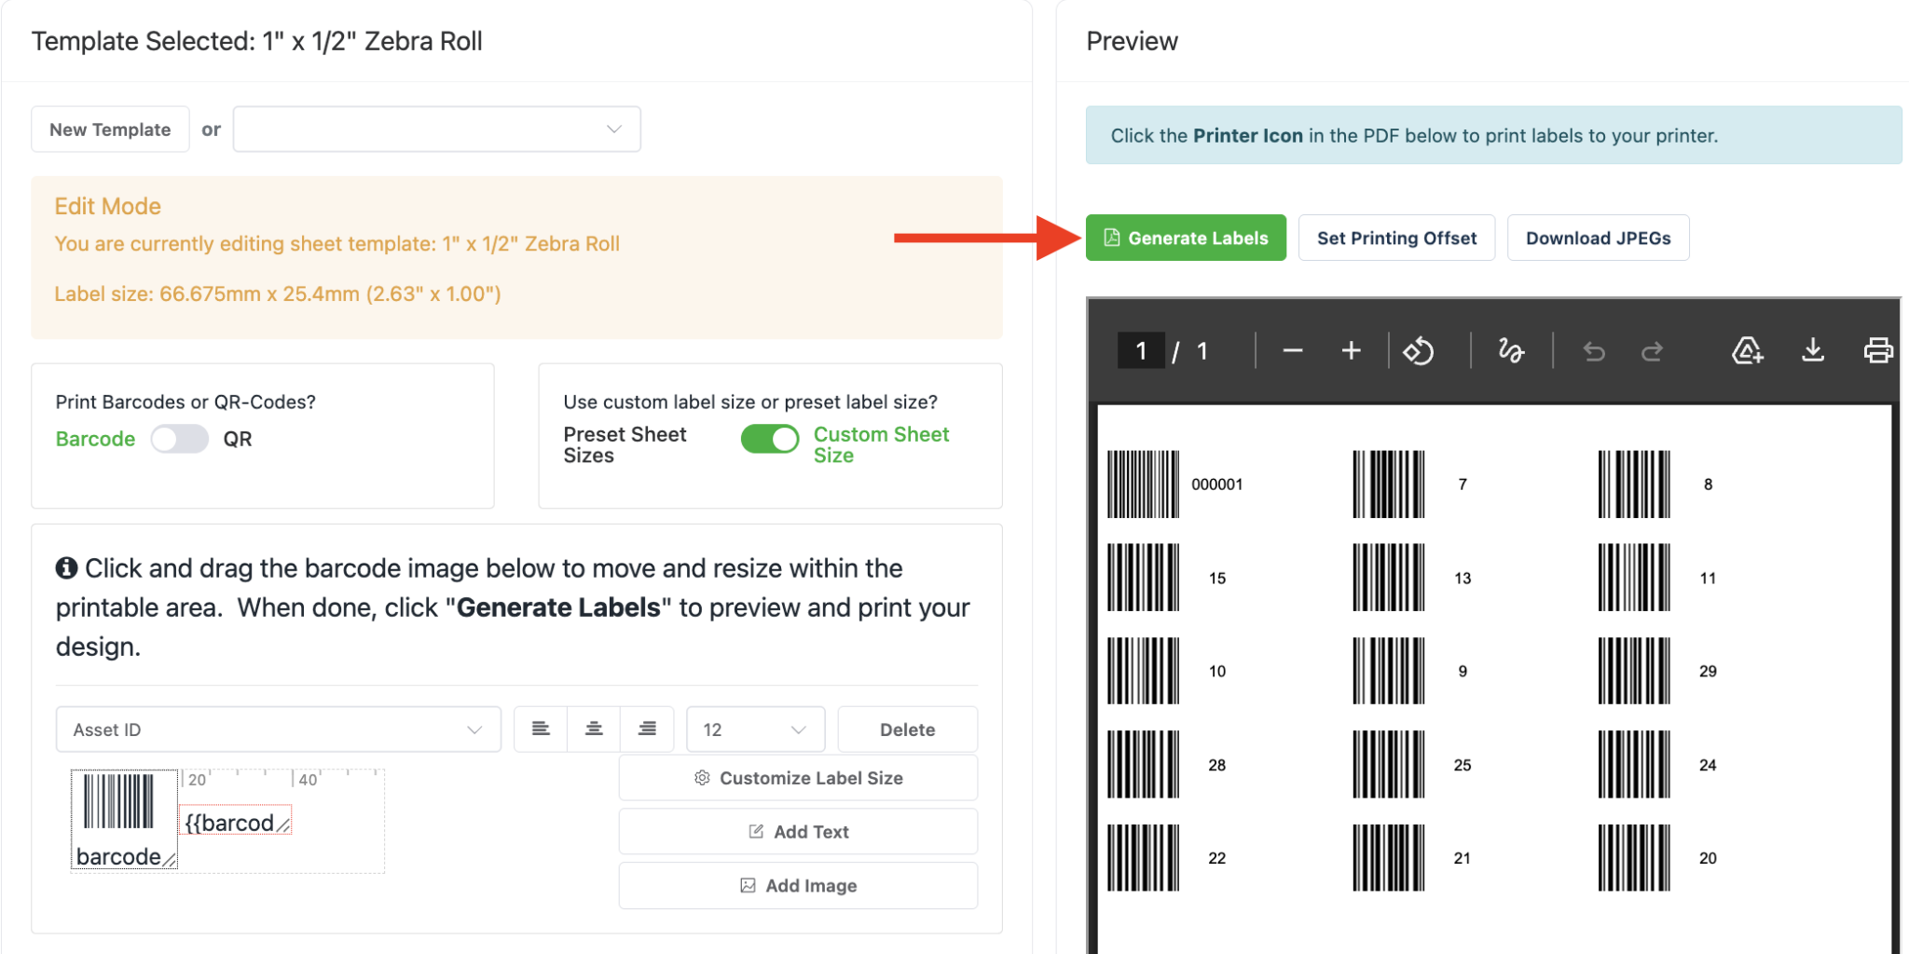
Task: Click Add Image button
Action: (x=798, y=886)
